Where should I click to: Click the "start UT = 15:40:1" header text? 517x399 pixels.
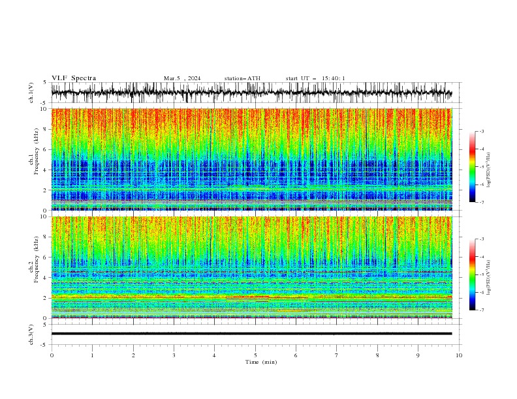click(x=315, y=78)
